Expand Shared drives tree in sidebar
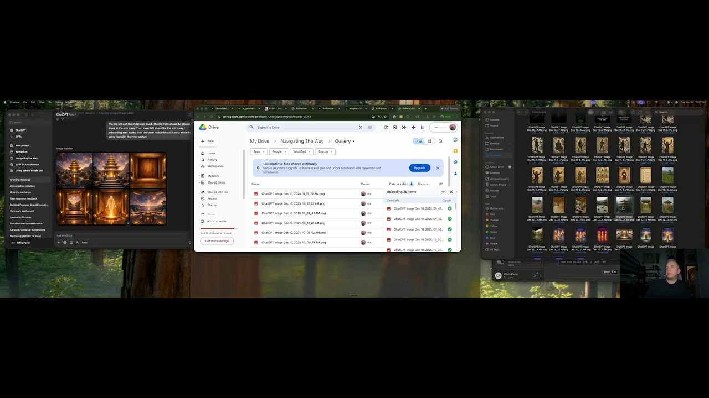 199,182
